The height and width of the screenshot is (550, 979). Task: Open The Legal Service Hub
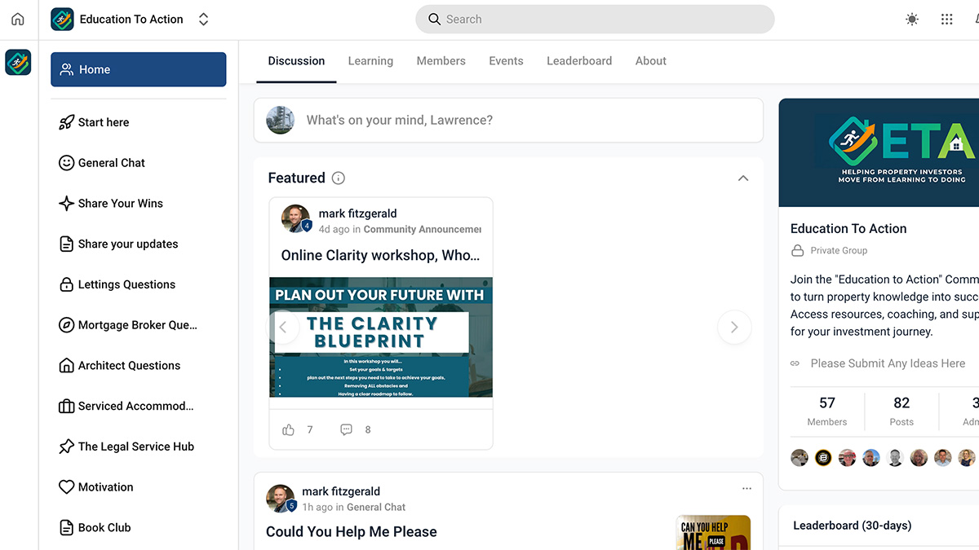(135, 447)
